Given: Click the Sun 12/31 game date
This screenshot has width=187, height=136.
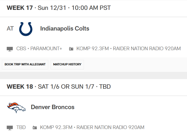Looking at the screenshot, I should (x=52, y=8).
